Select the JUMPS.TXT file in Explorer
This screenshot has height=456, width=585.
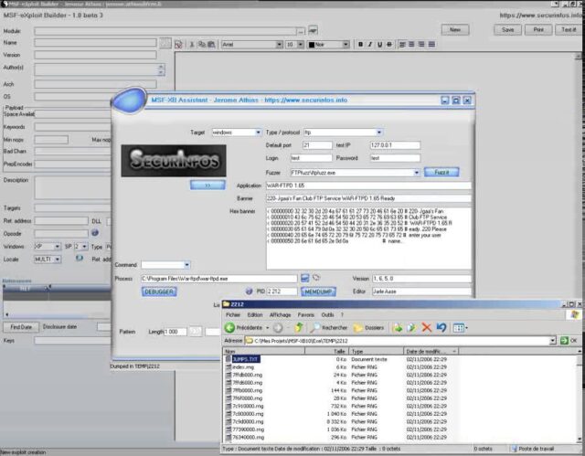coord(246,359)
